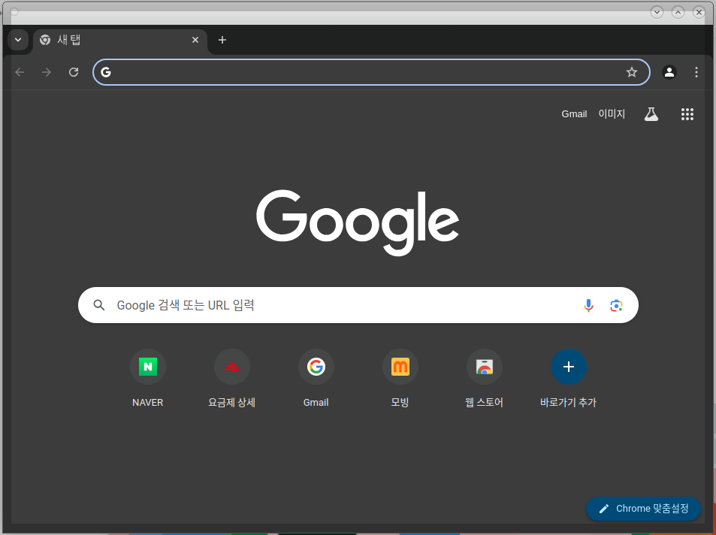This screenshot has height=535, width=716.
Task: Open the Chrome profile avatar
Action: [669, 72]
